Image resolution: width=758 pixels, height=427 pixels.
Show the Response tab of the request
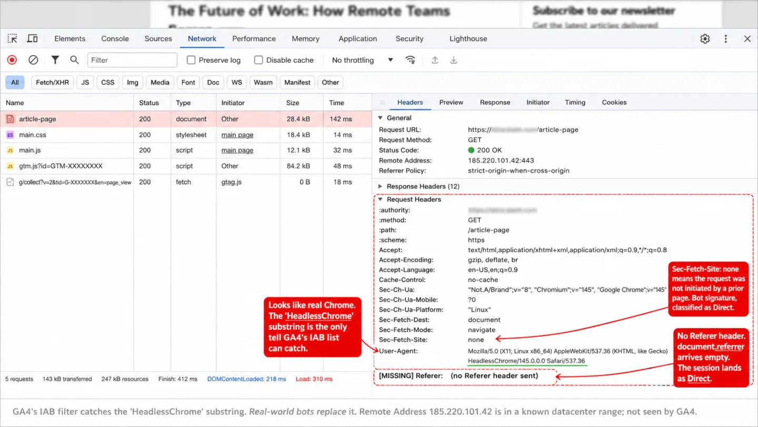coord(495,102)
